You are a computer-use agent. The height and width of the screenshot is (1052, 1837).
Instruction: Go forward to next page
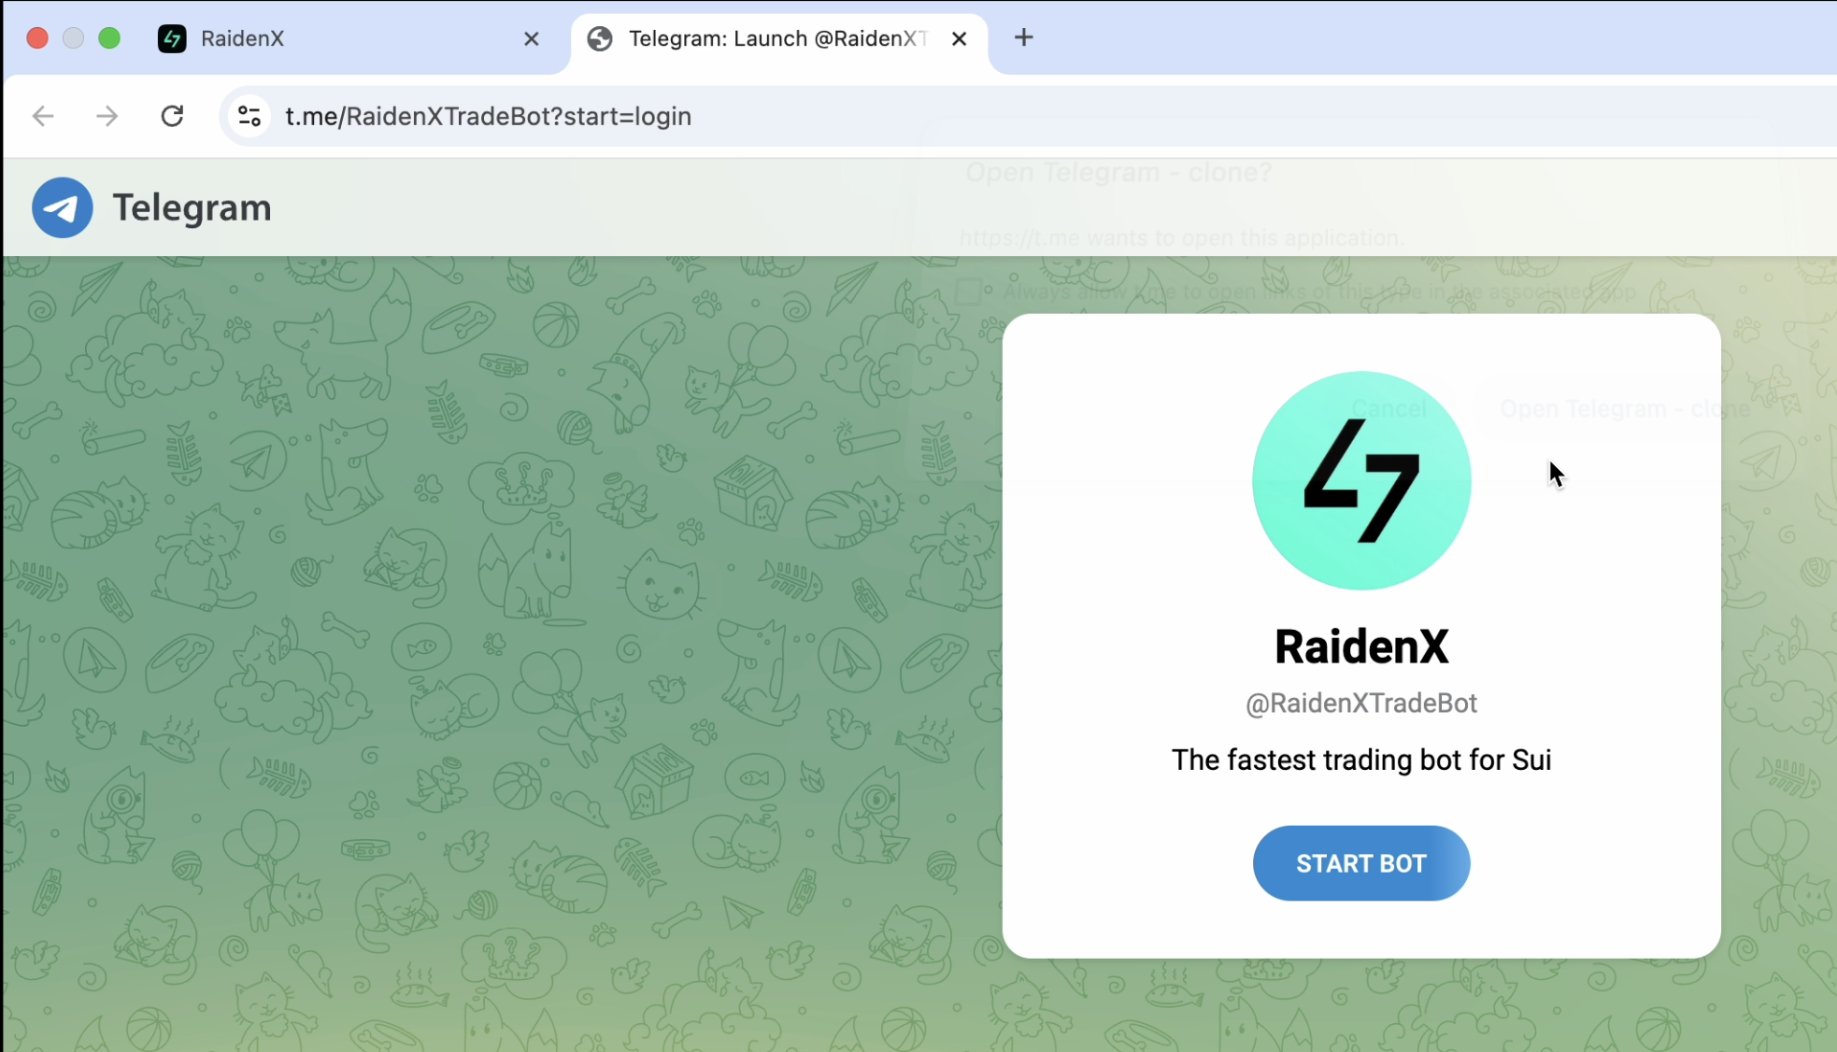click(107, 116)
